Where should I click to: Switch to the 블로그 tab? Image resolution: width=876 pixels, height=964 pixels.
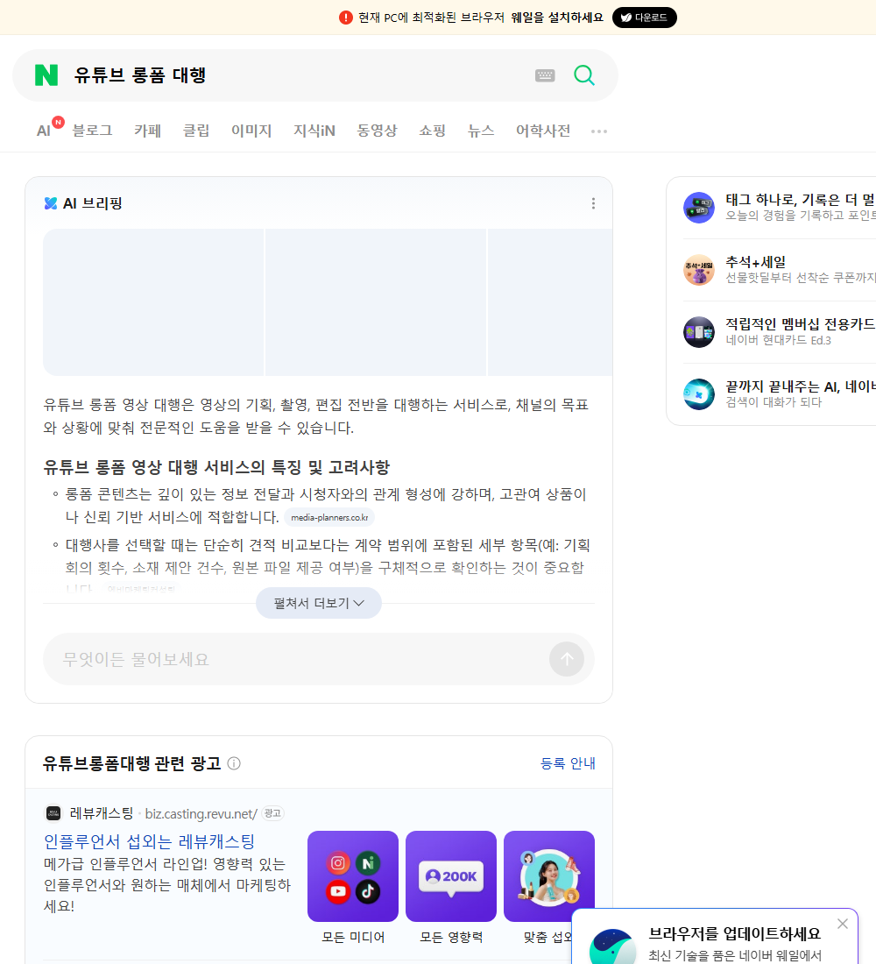92,131
